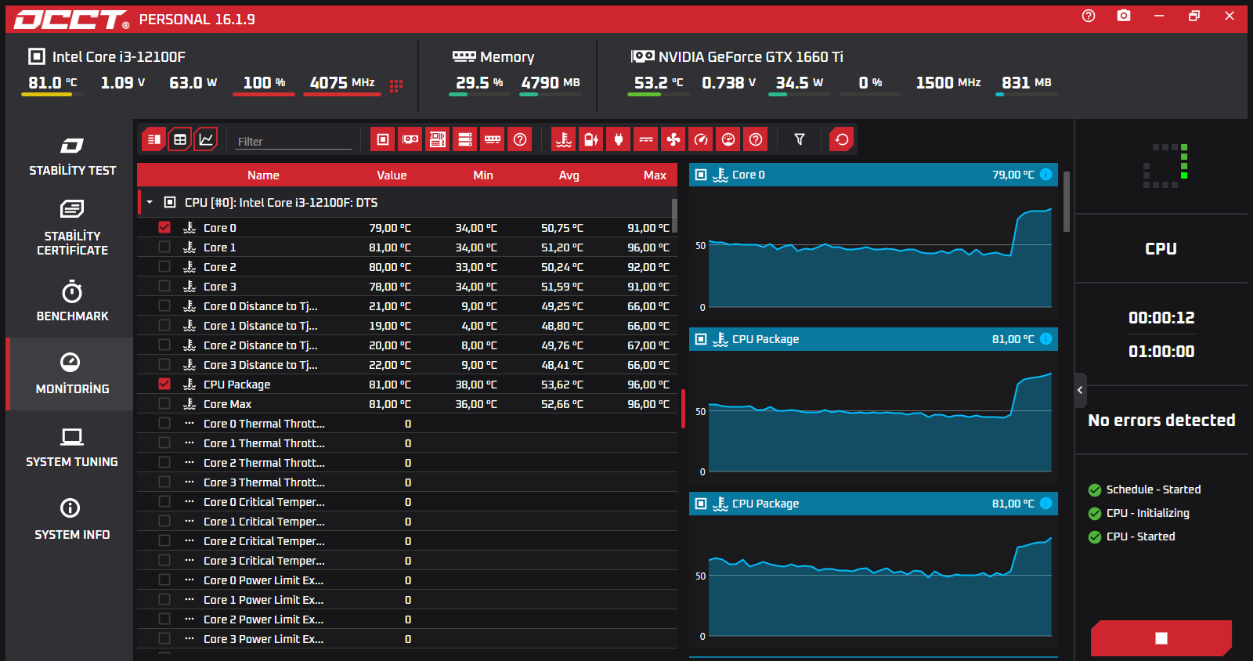The image size is (1253, 661).
Task: Select the Core 2 Power Limit Ex... row
Action: coord(407,619)
